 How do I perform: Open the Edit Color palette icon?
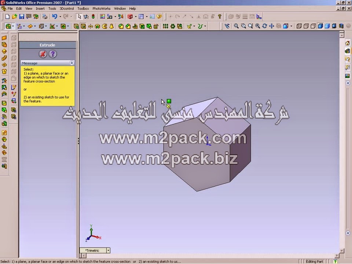(x=102, y=16)
